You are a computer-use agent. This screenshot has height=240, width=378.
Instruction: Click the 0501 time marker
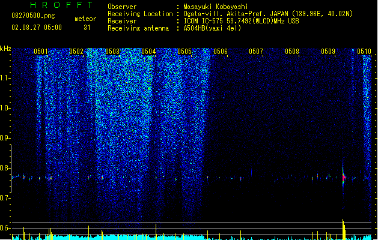[x=41, y=52]
